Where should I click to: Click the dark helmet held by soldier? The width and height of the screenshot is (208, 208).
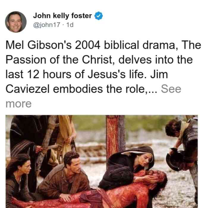(174, 160)
